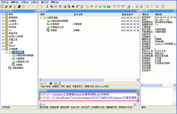The height and width of the screenshot is (114, 177).
Task: Expand the excel导入 project node
Action: click(x=3, y=24)
